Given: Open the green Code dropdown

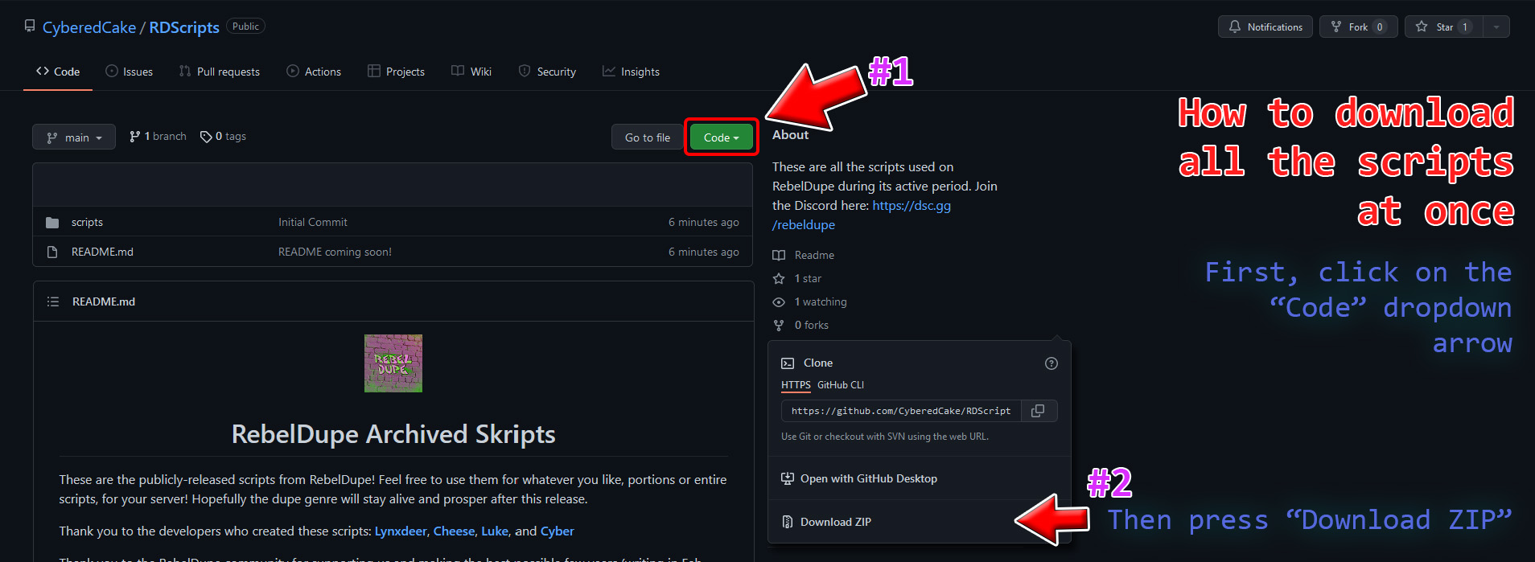Looking at the screenshot, I should (x=721, y=137).
